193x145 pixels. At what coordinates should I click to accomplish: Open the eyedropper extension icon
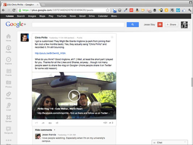pos(125,10)
